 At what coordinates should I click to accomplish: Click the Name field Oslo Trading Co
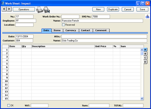point(104,40)
